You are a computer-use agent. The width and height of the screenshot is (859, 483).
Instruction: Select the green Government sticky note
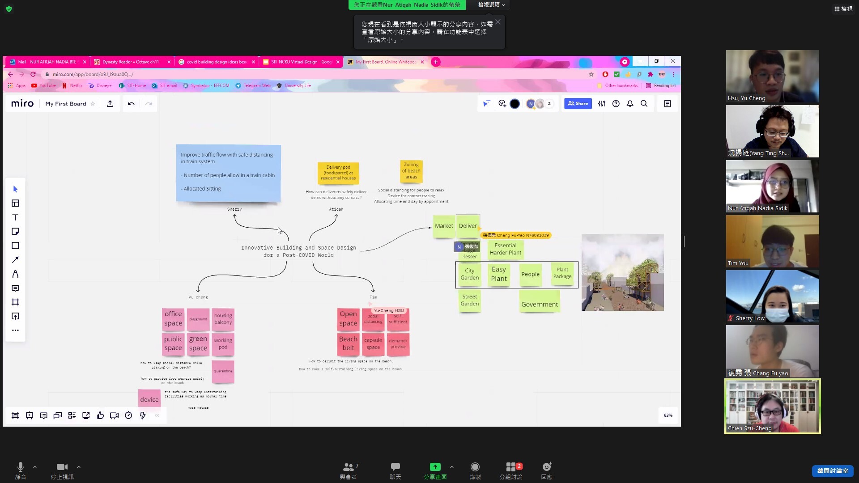point(540,301)
